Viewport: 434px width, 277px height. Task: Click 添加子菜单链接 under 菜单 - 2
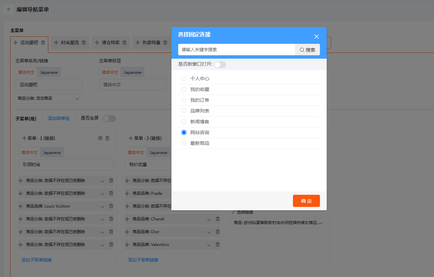143,260
